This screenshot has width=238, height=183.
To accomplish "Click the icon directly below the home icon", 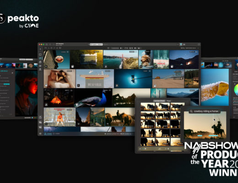I will tap(40, 122).
